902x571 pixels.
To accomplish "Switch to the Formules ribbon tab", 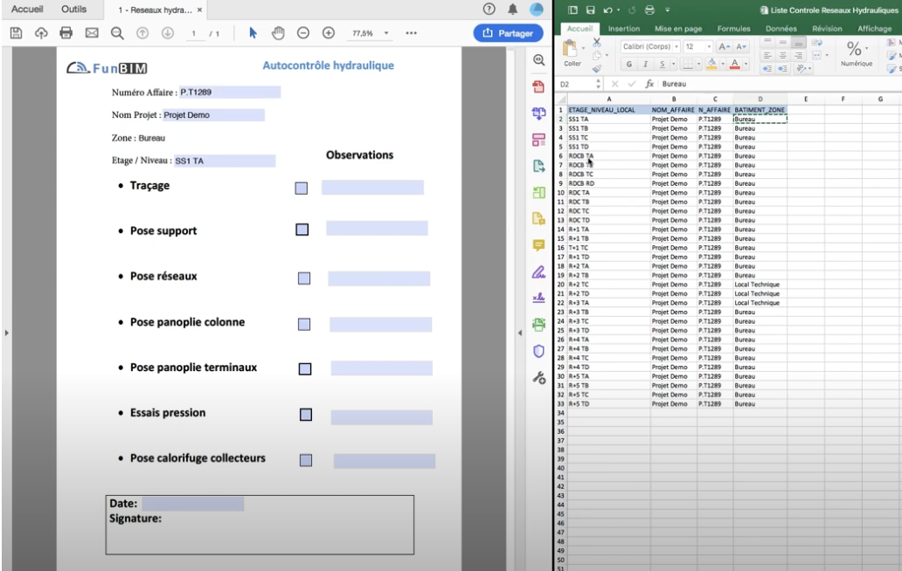I will pyautogui.click(x=734, y=29).
